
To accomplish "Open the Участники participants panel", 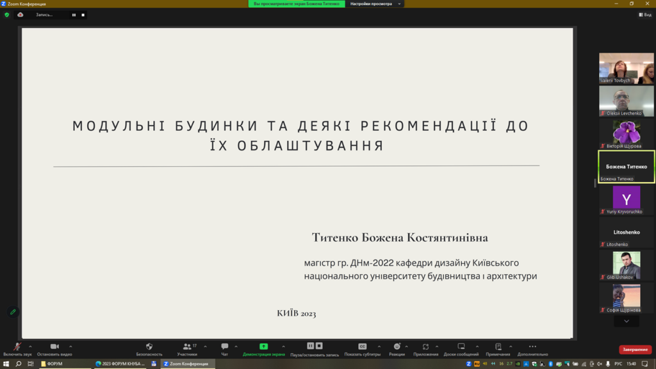I will pos(187,347).
